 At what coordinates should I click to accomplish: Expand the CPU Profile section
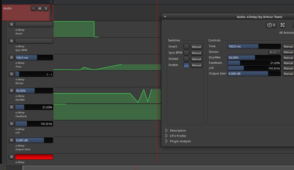(167, 136)
